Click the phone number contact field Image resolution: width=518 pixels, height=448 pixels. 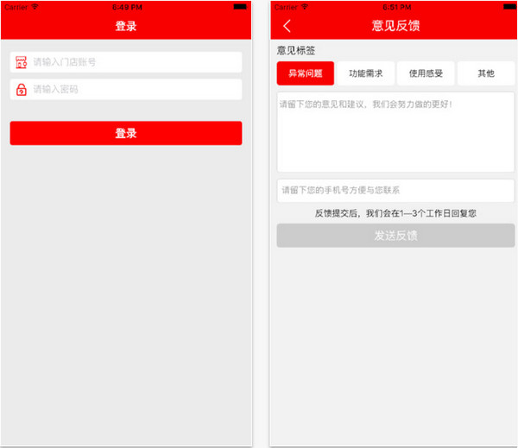tap(395, 191)
